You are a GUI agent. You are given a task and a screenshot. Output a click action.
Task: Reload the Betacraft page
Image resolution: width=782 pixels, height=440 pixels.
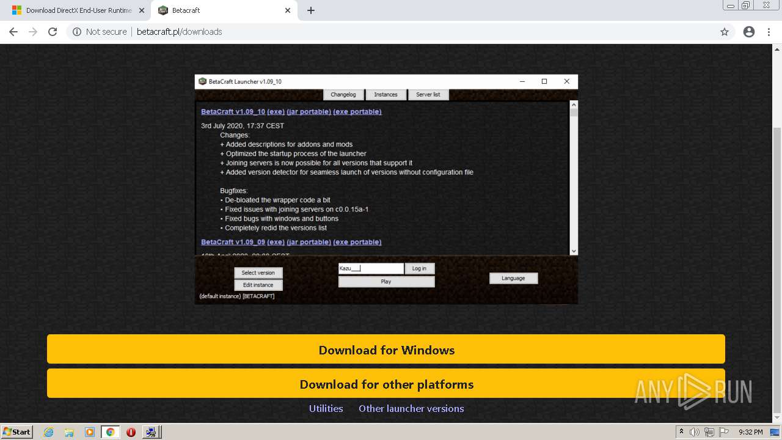click(53, 32)
